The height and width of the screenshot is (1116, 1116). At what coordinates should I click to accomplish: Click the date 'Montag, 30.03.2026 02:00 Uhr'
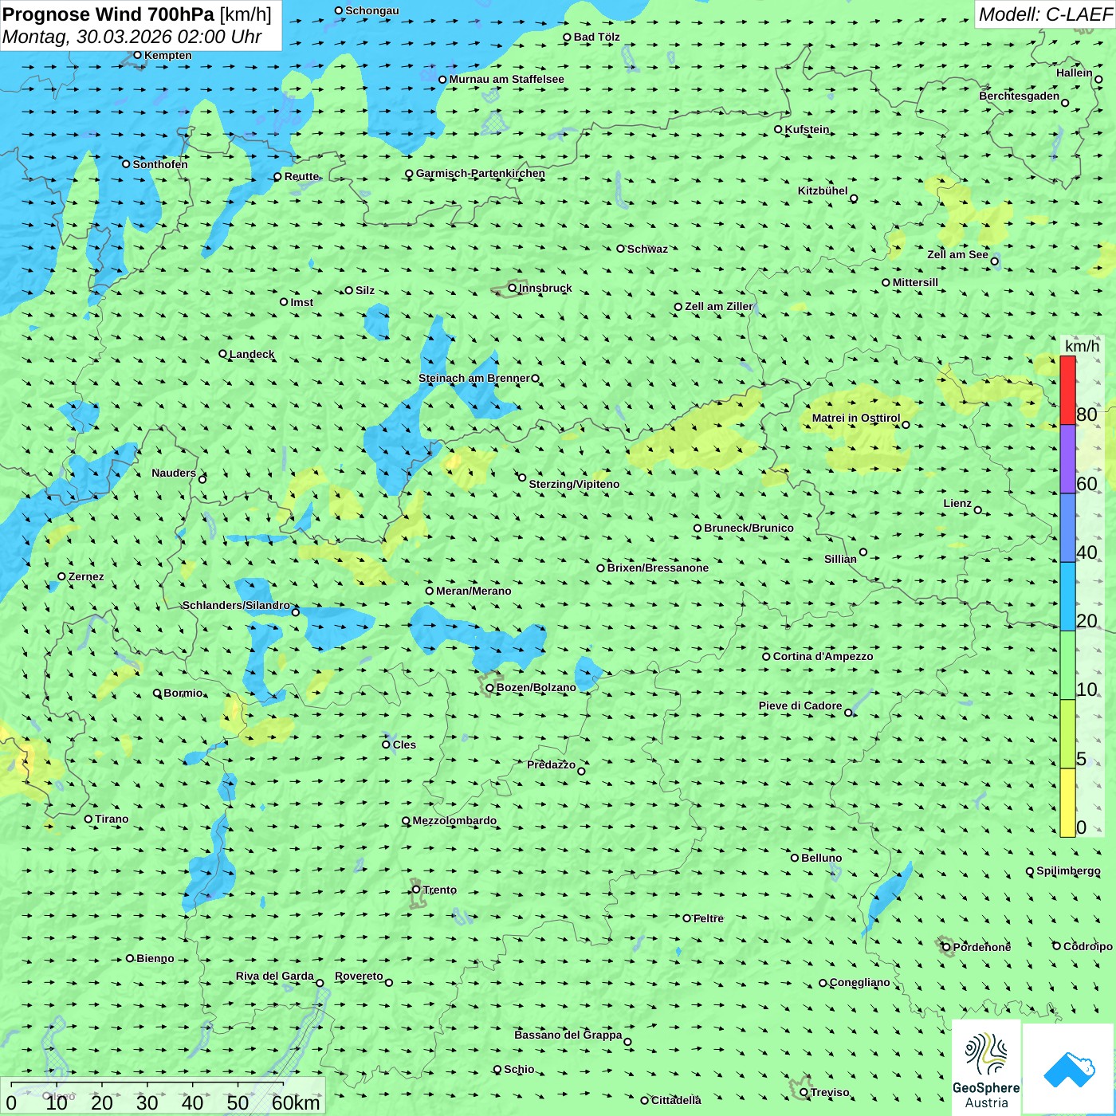click(x=132, y=37)
